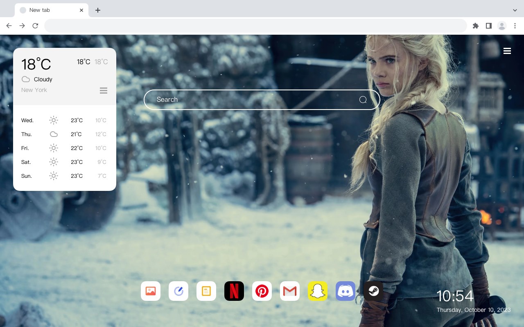Select the Wed. forecast day label
524x327 pixels.
pyautogui.click(x=27, y=121)
